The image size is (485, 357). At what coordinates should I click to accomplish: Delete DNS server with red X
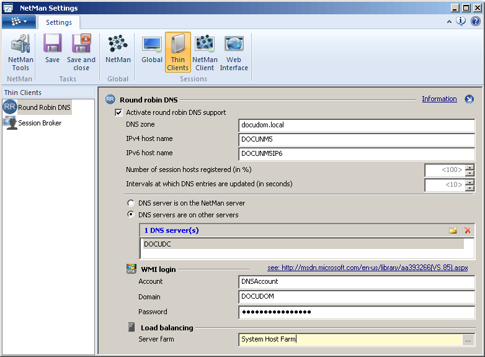(468, 230)
